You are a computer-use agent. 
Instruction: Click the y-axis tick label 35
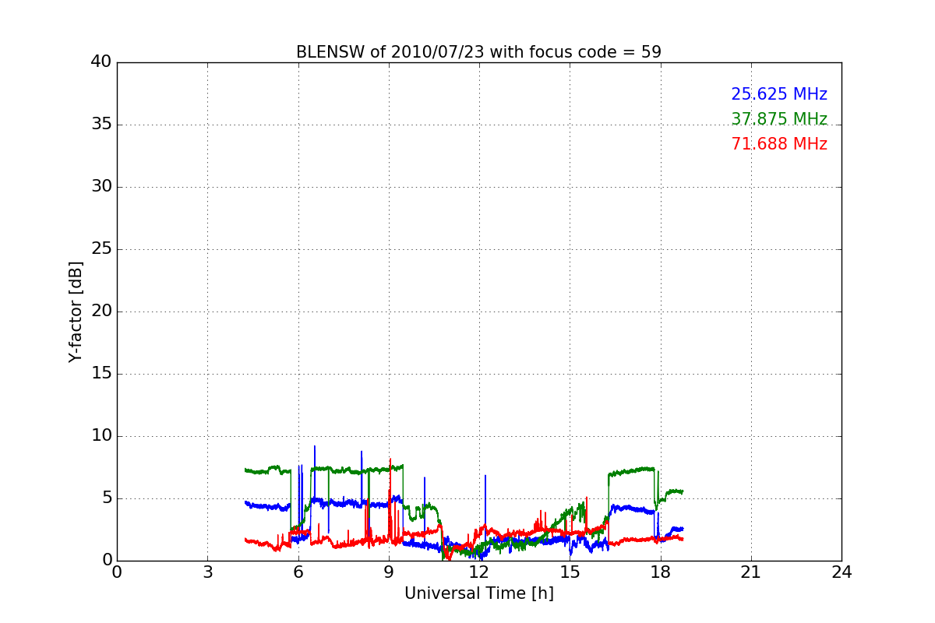[101, 125]
